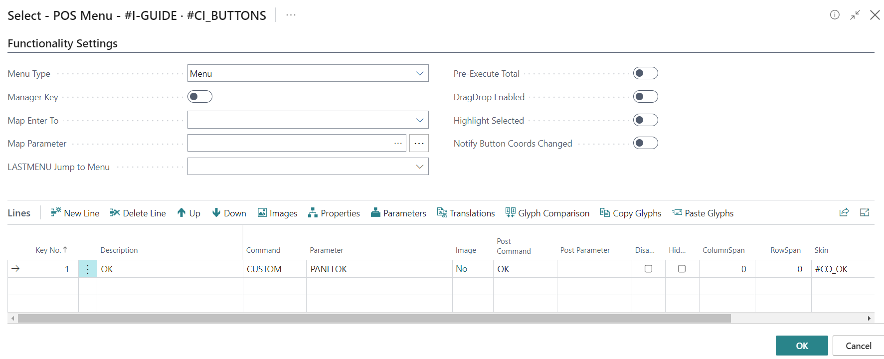Viewport: 884px width, 359px height.
Task: Click the Delete Line icon
Action: pos(115,212)
